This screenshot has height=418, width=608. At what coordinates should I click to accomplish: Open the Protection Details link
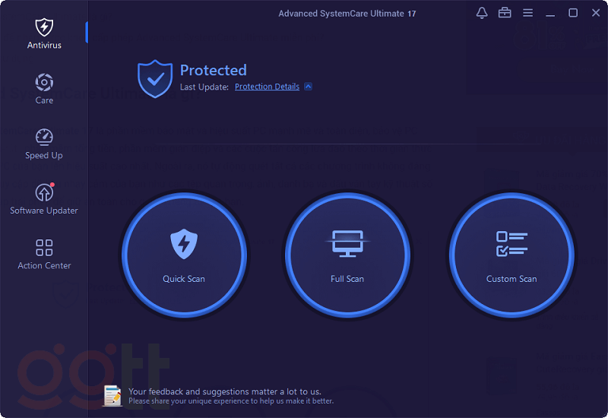coord(267,87)
